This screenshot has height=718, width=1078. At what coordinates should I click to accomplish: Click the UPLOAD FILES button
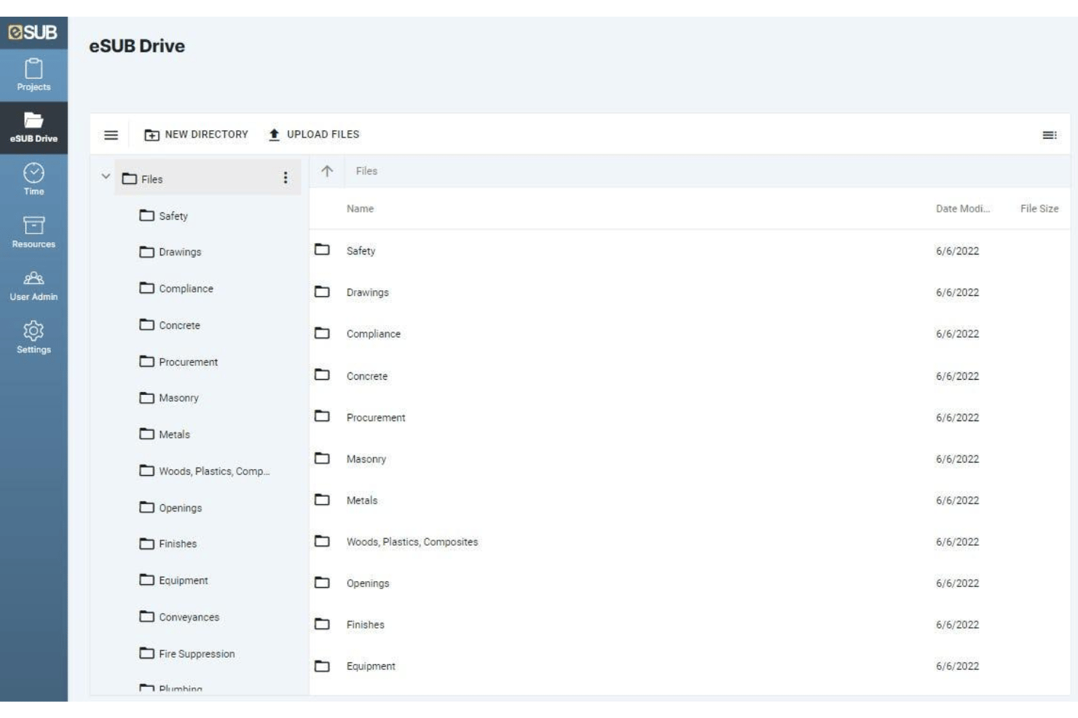314,135
